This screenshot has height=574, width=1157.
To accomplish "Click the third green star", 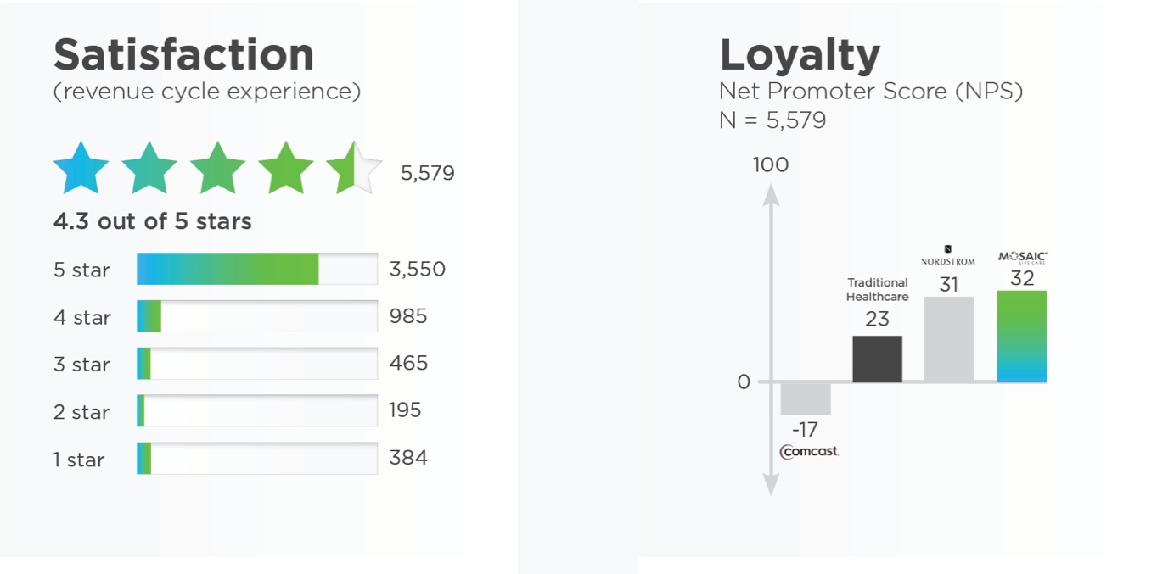I will tap(217, 169).
